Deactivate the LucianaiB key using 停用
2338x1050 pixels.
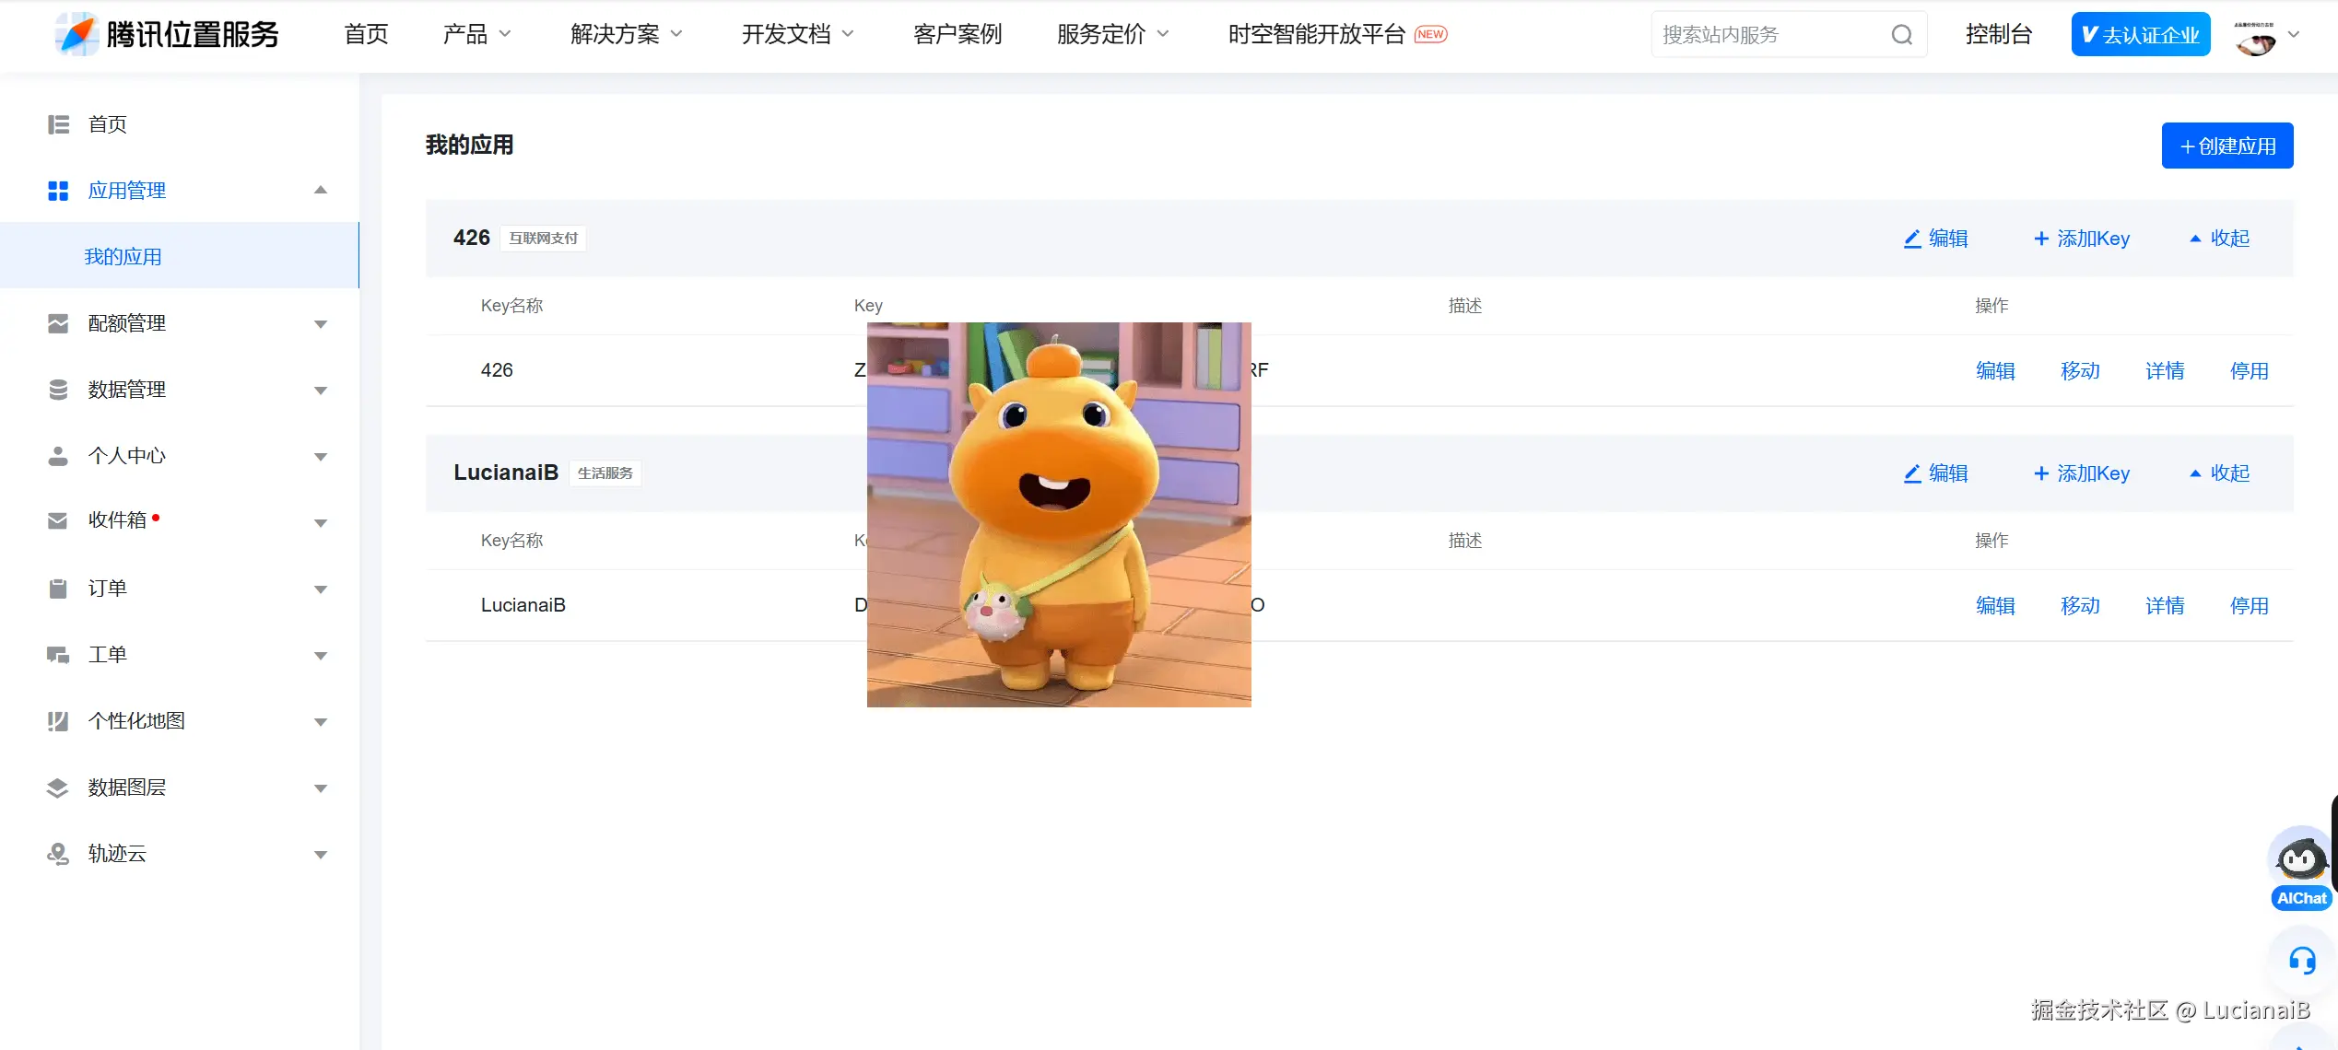pos(2249,605)
